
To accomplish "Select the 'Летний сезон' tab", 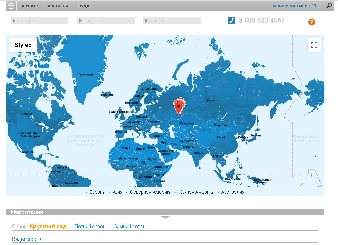I will (x=90, y=227).
